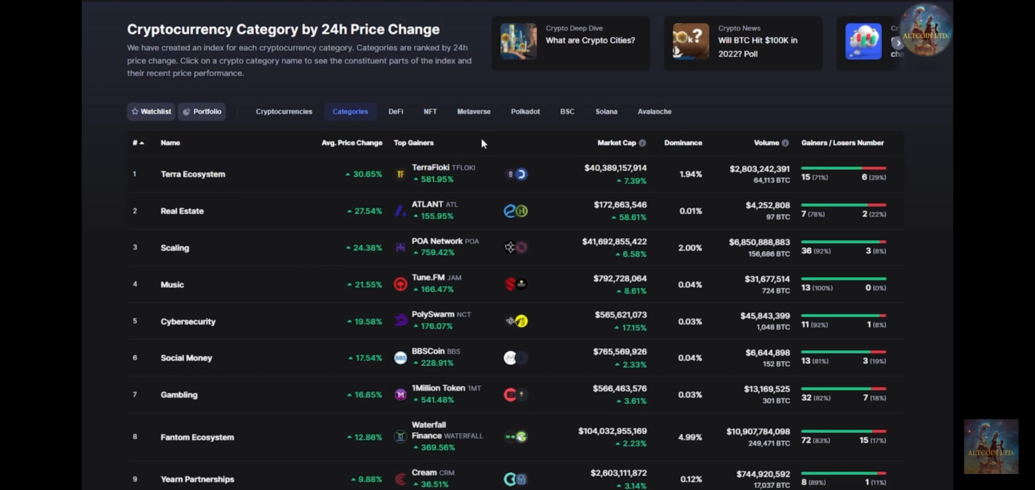Click the TerraFloki TF coin icon
This screenshot has width=1035, height=490.
pyautogui.click(x=400, y=174)
